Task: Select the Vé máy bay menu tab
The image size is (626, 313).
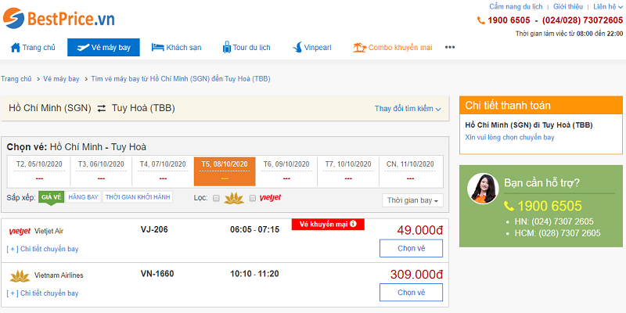Action: [x=103, y=48]
